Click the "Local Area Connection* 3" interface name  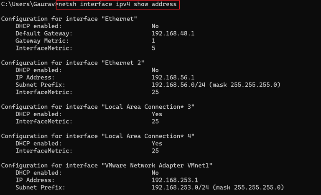[x=148, y=107]
